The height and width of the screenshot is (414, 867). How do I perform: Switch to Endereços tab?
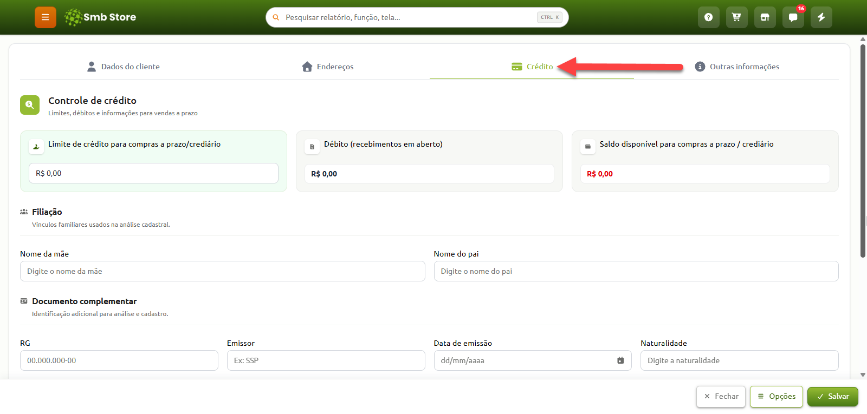tap(327, 67)
